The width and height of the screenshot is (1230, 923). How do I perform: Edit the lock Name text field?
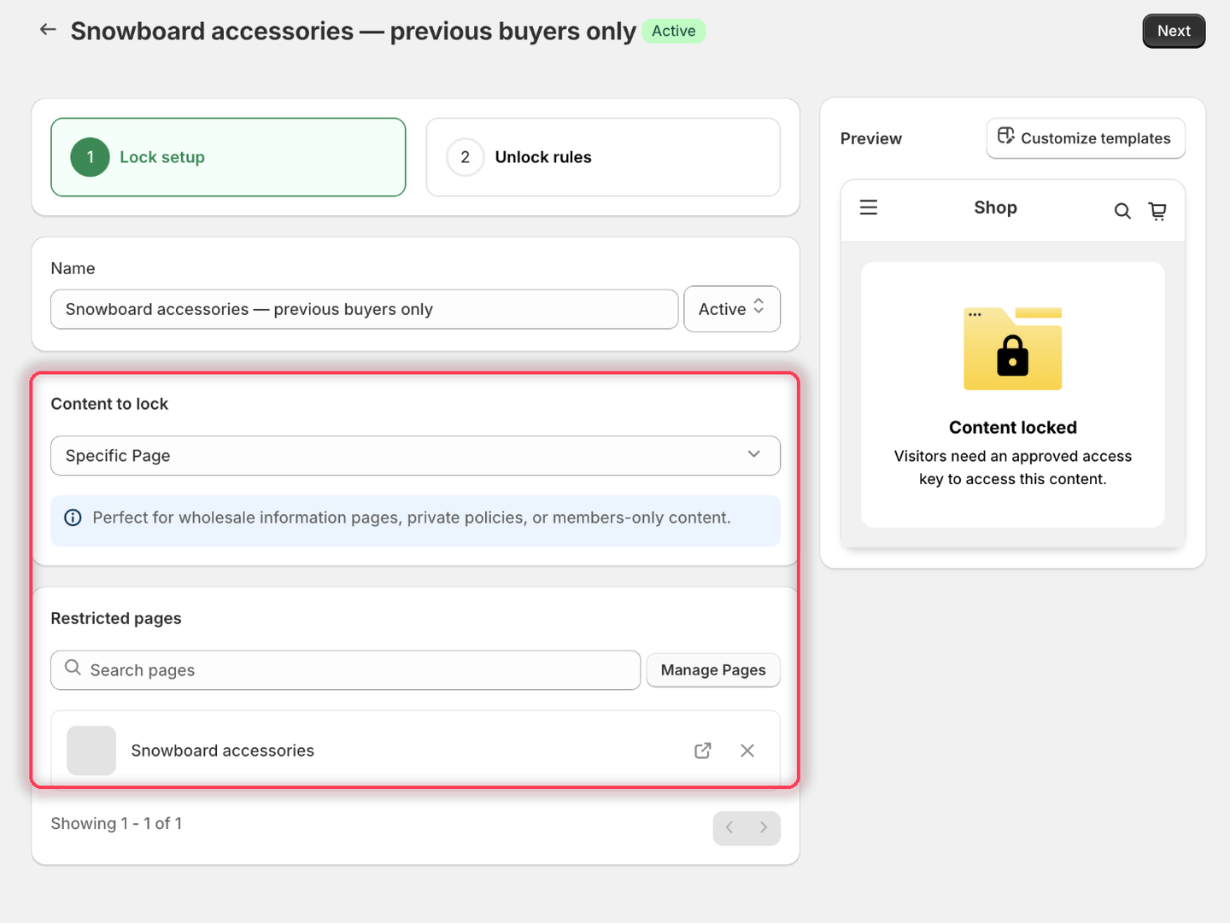(x=365, y=309)
